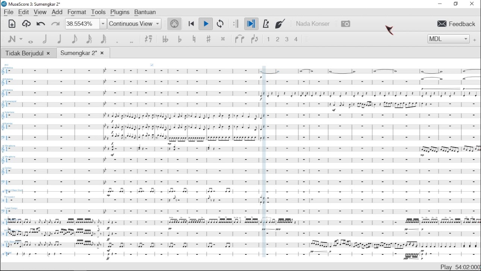The width and height of the screenshot is (481, 271).
Task: Open the Format menu
Action: pos(77,12)
